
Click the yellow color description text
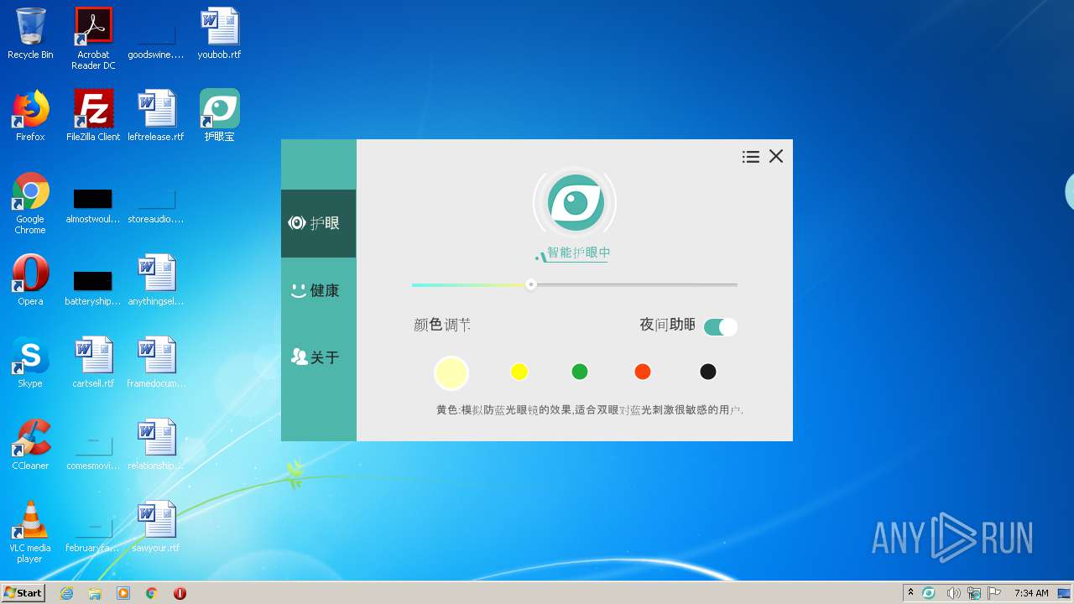coord(590,410)
